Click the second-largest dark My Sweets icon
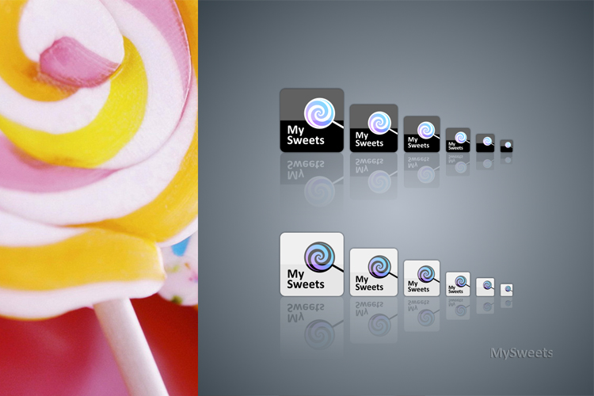Viewport: 594px width, 396px height. (374, 128)
